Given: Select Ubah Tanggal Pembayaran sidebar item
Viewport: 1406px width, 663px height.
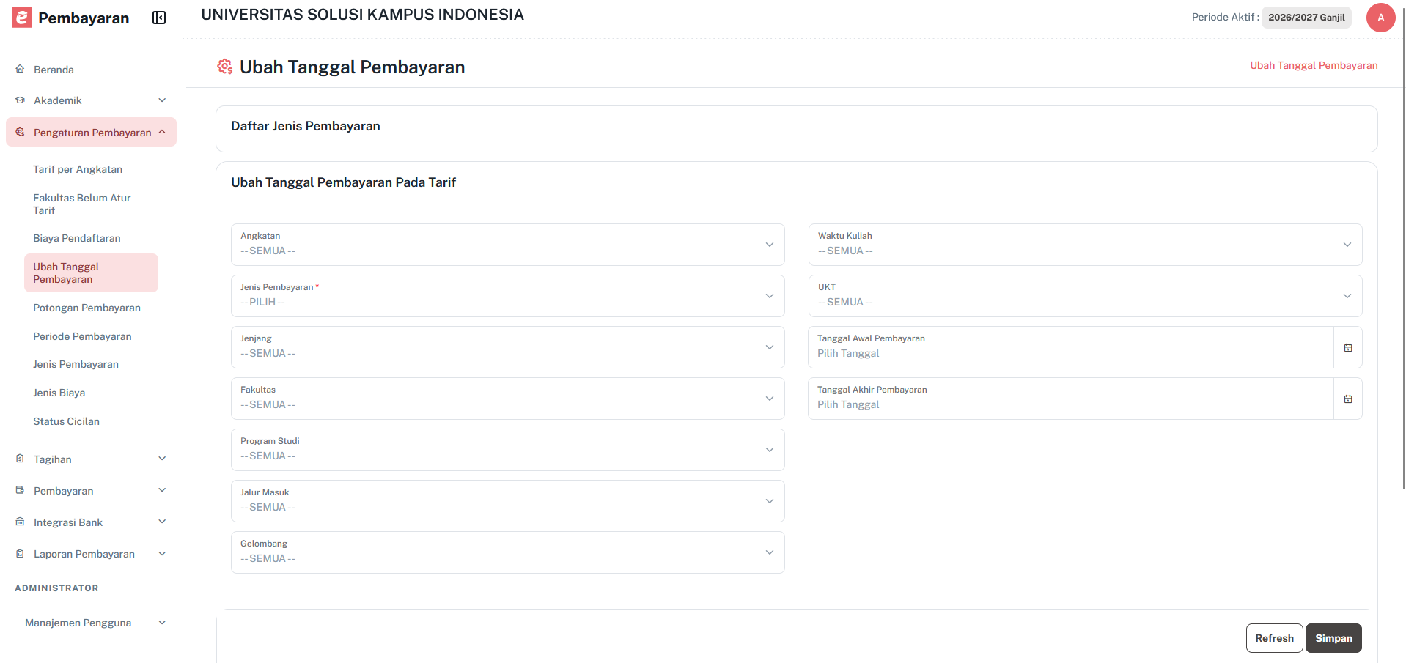Looking at the screenshot, I should point(91,273).
